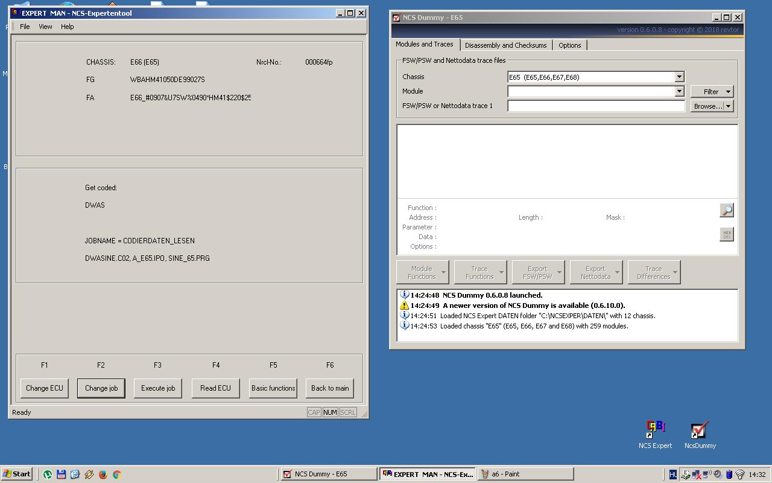This screenshot has height=483, width=772.
Task: Click the Change job button
Action: click(101, 388)
